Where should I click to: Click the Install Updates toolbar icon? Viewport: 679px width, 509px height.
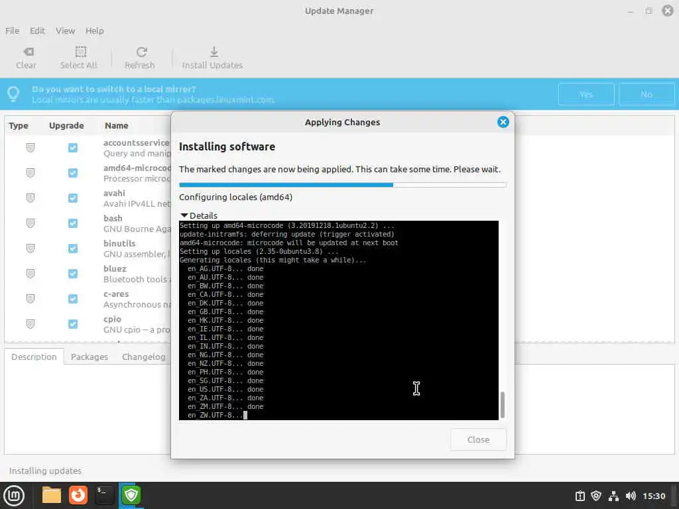(x=214, y=52)
